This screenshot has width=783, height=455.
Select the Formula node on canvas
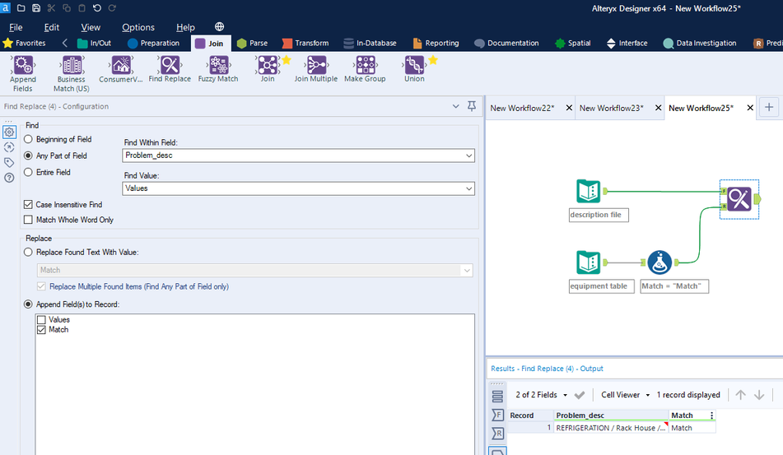point(659,262)
